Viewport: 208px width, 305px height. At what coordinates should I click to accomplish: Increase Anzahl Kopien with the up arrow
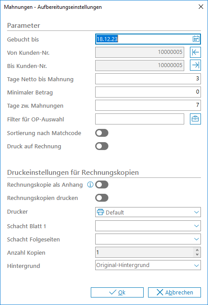(197, 250)
